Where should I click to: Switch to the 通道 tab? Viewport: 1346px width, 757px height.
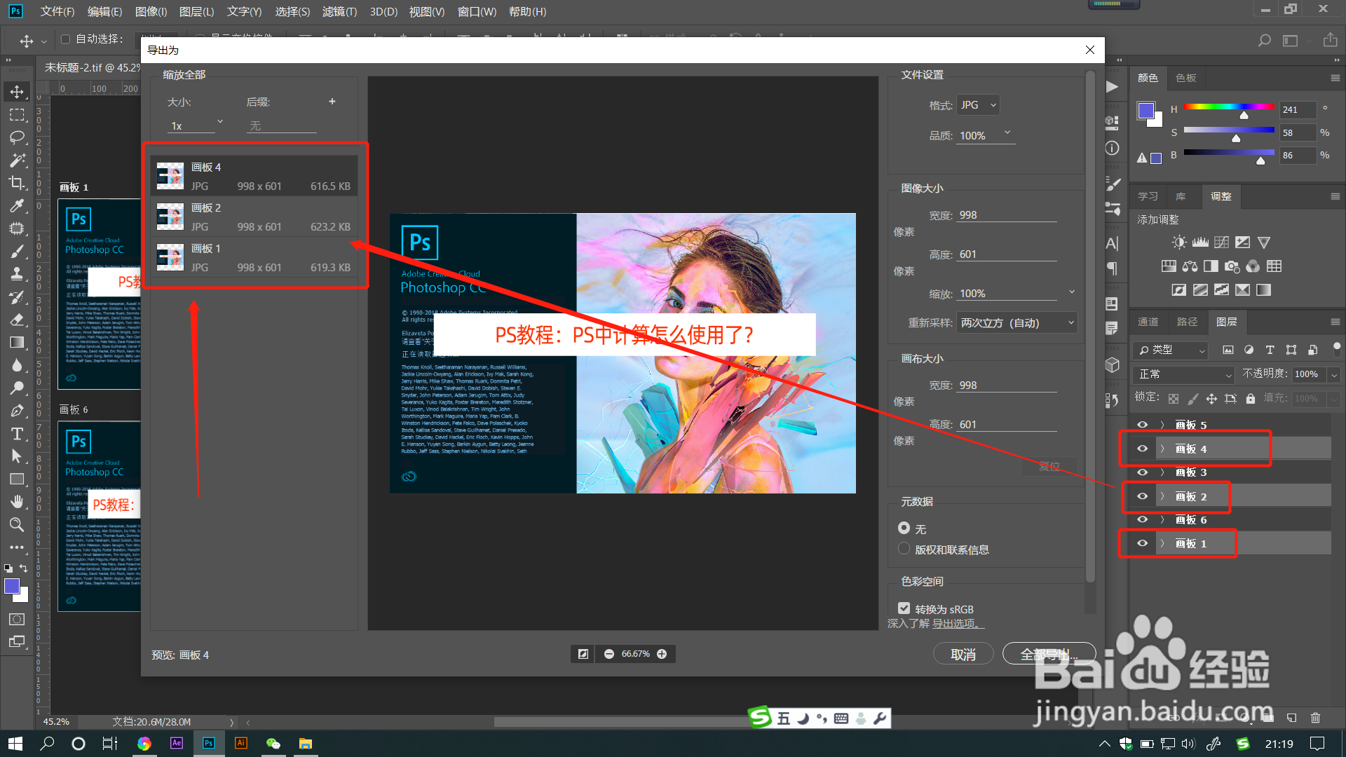tap(1148, 322)
